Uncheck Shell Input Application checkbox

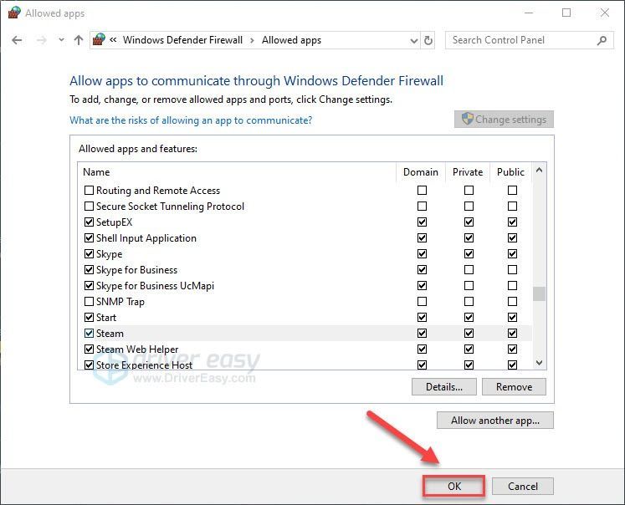coord(89,238)
